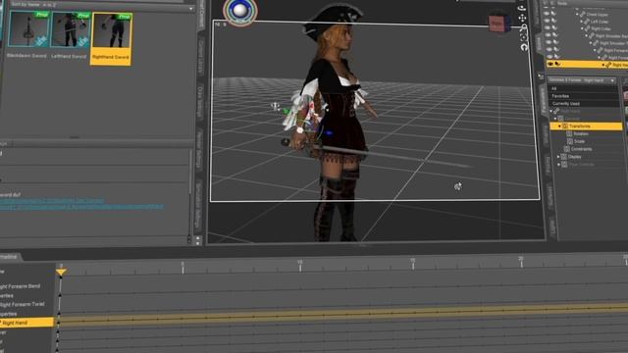
Task: Select the Currently Used filter in Parameters
Action: pyautogui.click(x=585, y=104)
